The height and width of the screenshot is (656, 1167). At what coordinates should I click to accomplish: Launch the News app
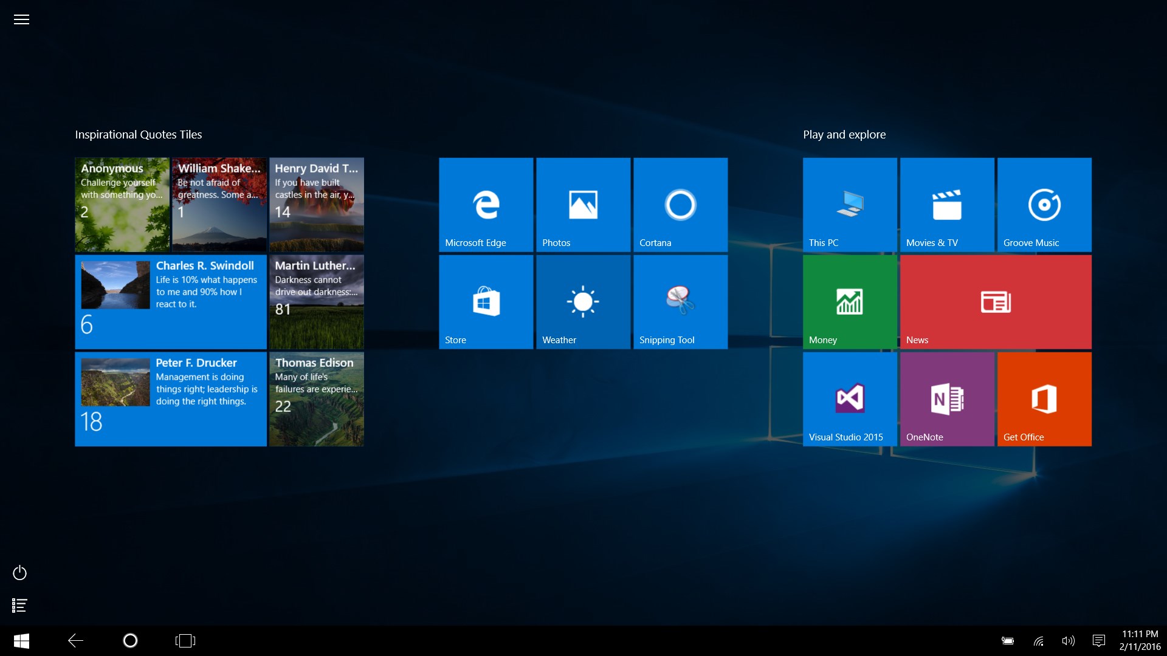tap(996, 302)
